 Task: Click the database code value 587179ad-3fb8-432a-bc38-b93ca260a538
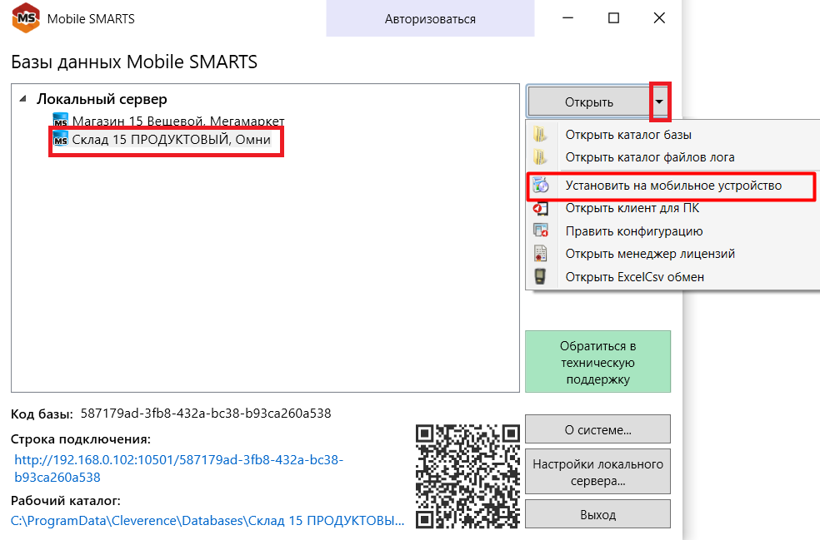206,414
